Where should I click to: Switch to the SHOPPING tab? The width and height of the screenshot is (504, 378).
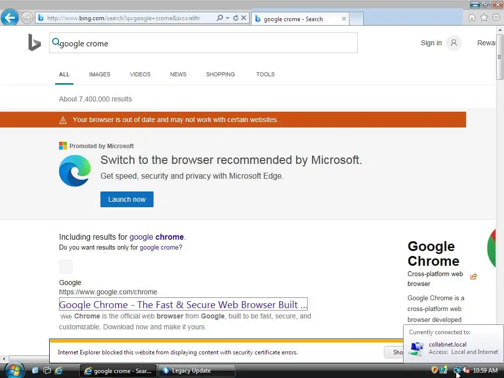pos(220,74)
